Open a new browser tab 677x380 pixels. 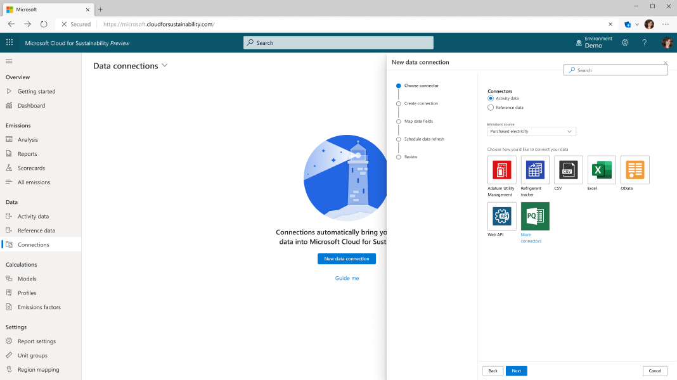click(100, 9)
